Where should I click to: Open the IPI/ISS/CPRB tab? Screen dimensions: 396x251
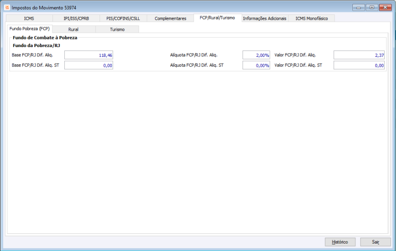point(76,18)
